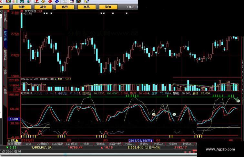
Task: Select the 超赢分析 template tab
Action: click(x=115, y=144)
